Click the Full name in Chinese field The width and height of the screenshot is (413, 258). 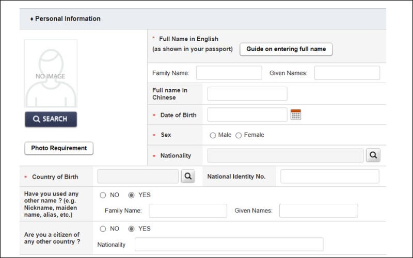click(247, 94)
